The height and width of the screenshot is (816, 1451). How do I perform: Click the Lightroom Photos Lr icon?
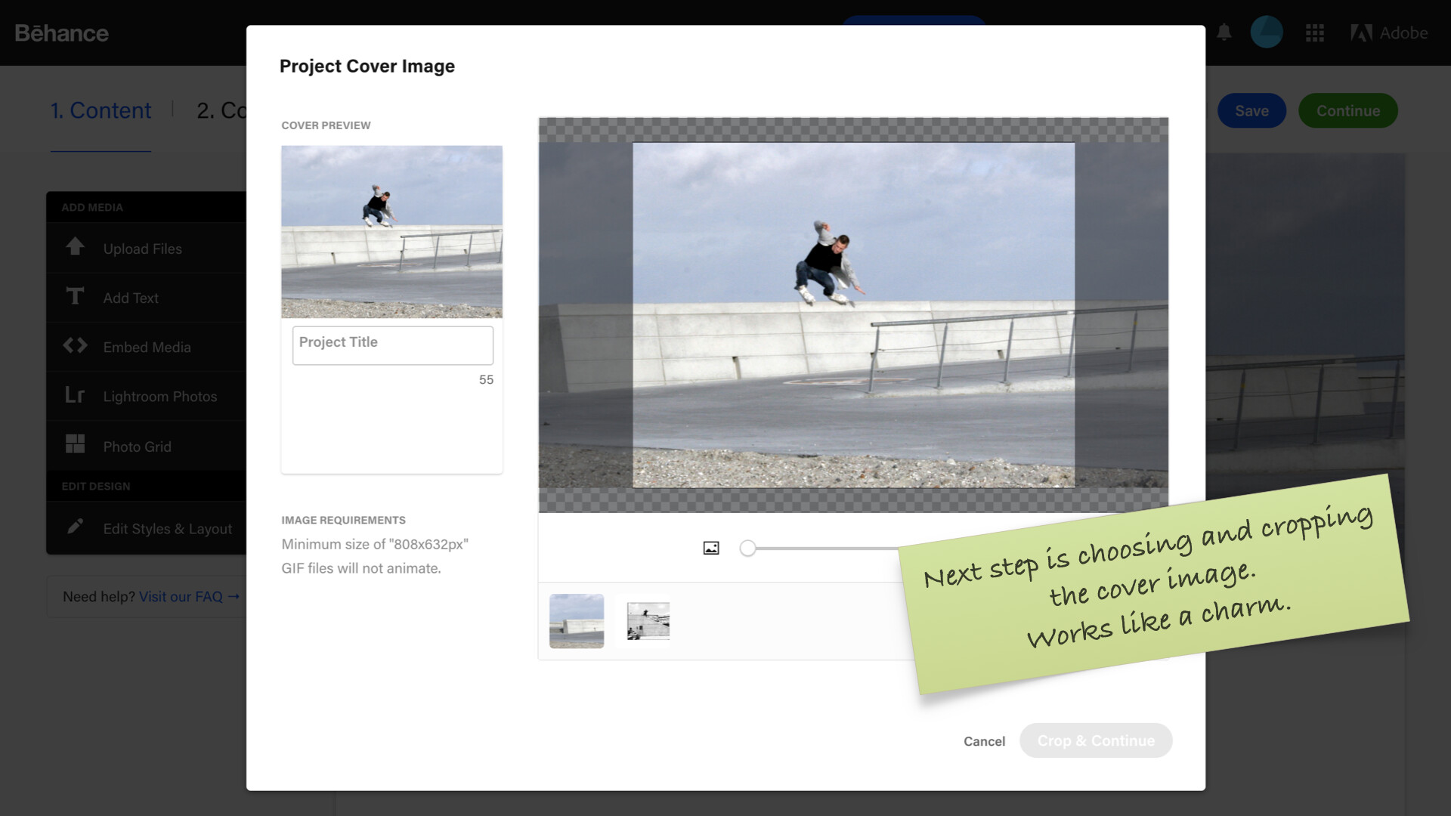click(75, 395)
